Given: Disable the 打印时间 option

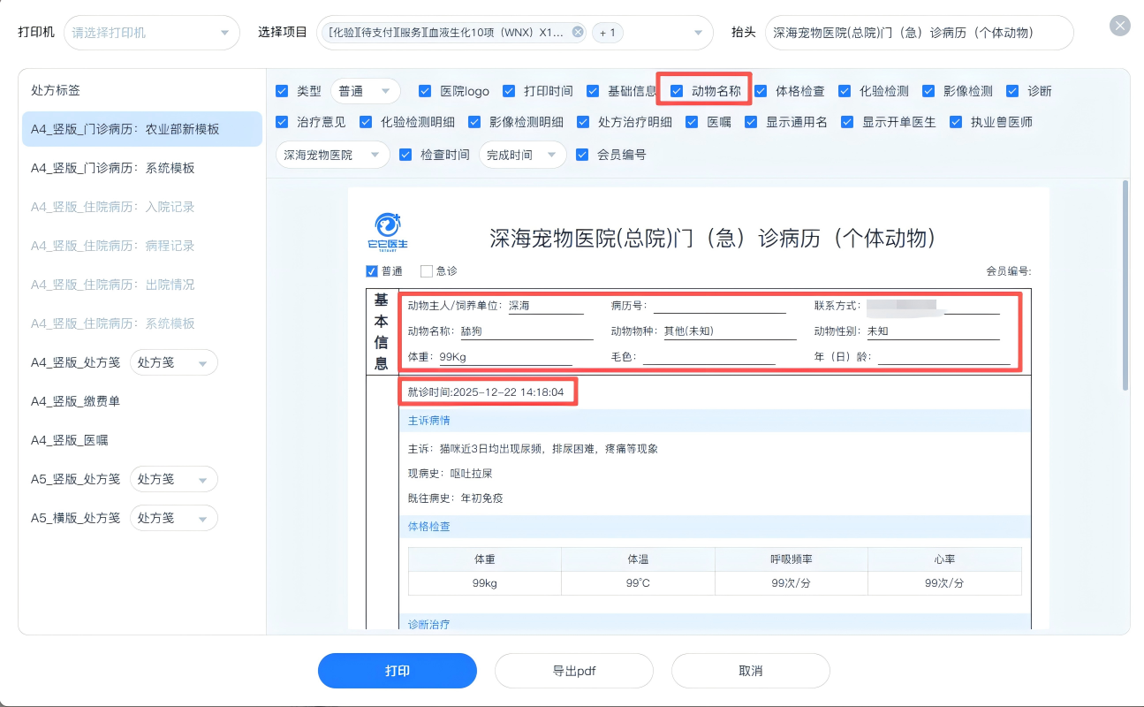Looking at the screenshot, I should point(509,91).
